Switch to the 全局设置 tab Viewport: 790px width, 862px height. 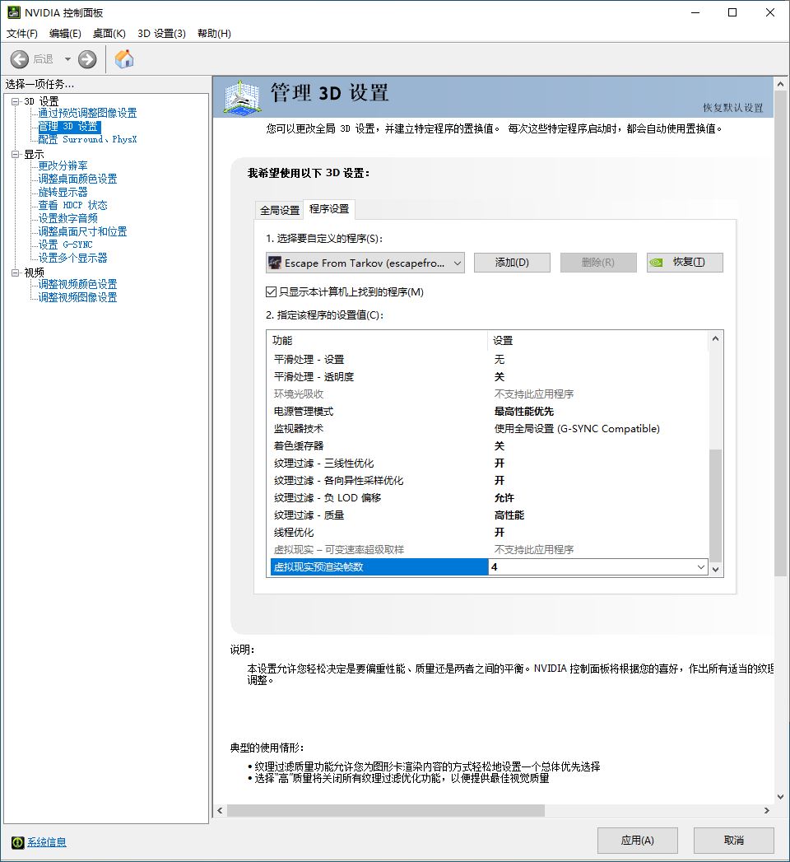(x=280, y=210)
